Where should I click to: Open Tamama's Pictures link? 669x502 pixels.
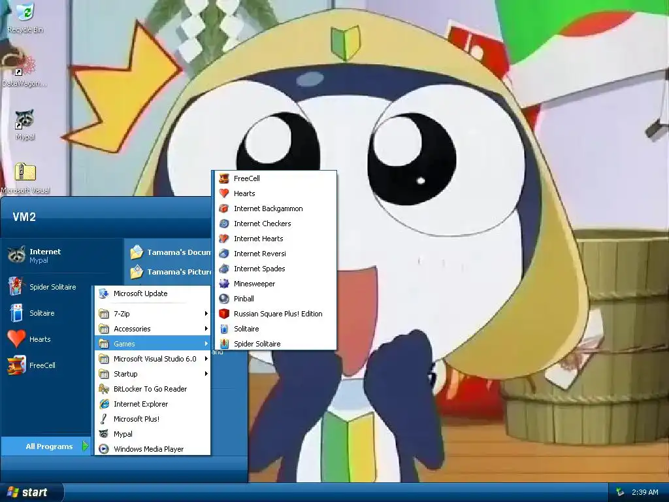171,271
